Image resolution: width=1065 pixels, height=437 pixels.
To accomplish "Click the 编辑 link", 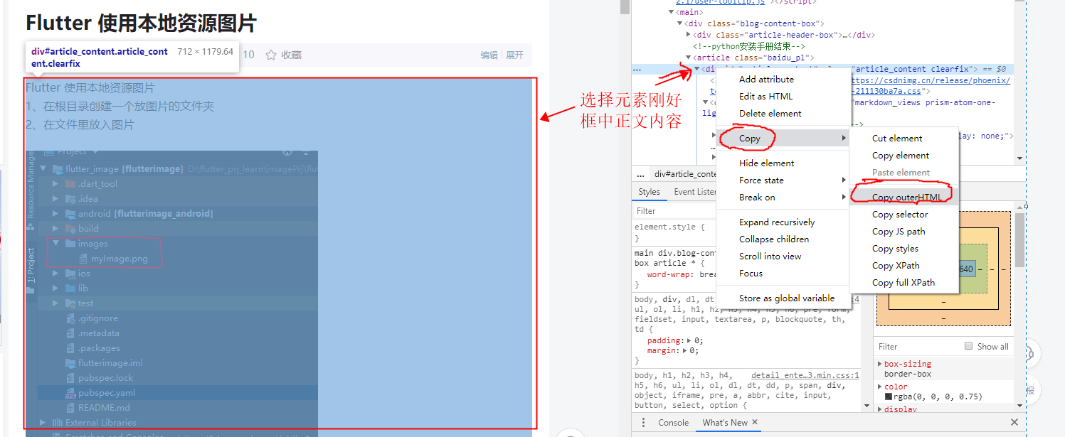I will pyautogui.click(x=489, y=55).
